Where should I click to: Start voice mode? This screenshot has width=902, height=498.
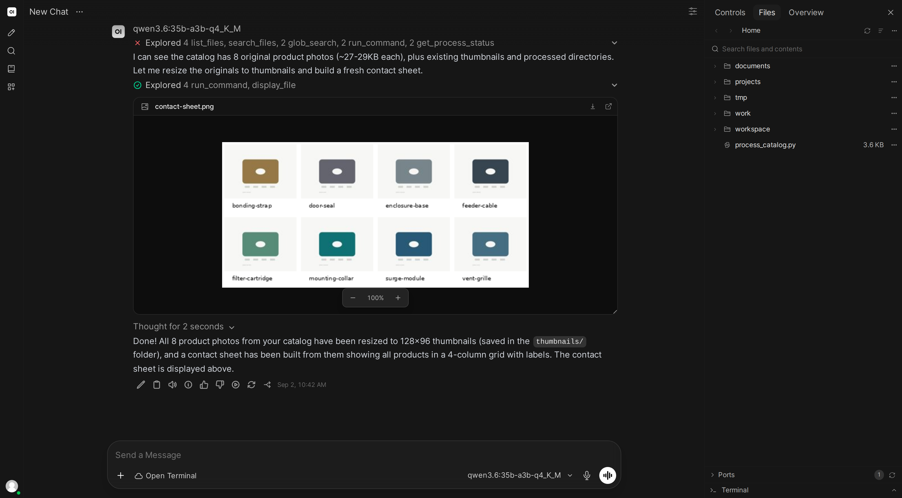607,475
